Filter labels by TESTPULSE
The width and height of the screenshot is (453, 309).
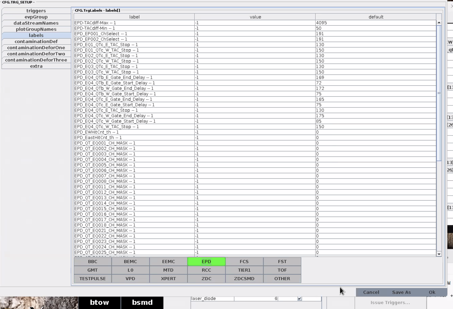(93, 279)
